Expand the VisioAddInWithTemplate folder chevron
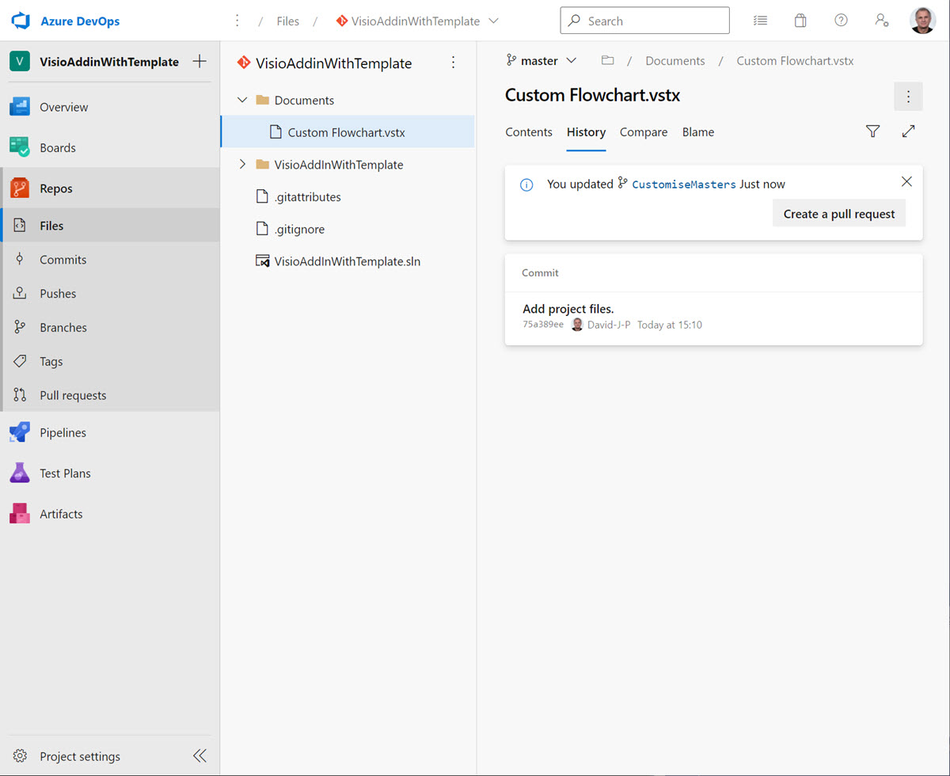Screen dimensions: 950x776 click(x=242, y=165)
